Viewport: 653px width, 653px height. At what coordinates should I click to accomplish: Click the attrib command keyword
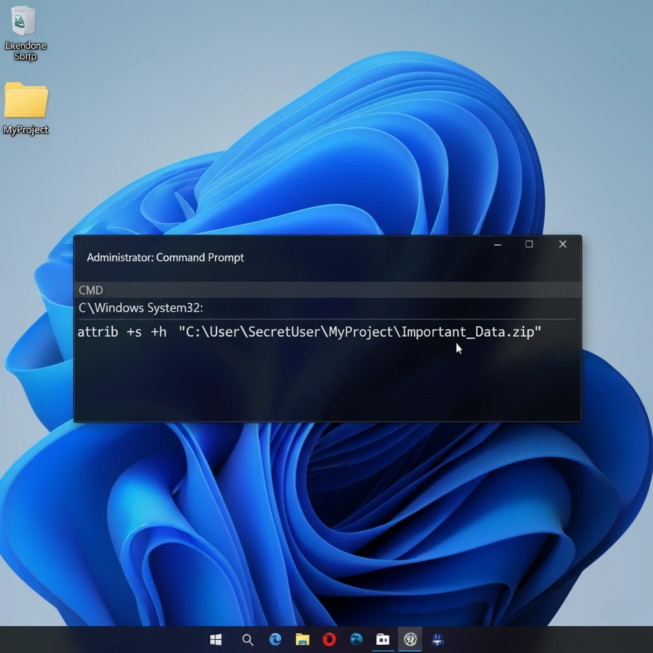click(x=98, y=332)
